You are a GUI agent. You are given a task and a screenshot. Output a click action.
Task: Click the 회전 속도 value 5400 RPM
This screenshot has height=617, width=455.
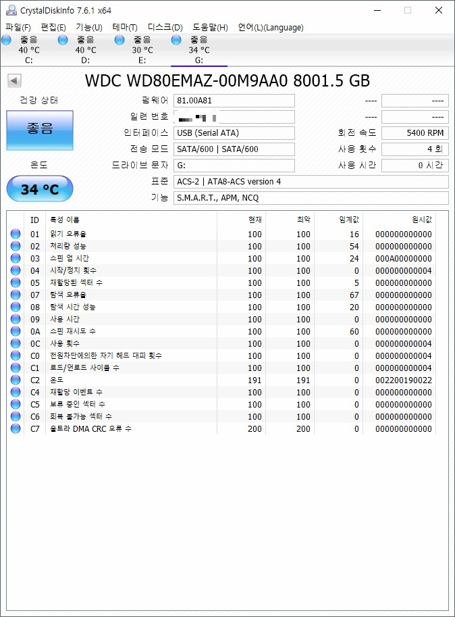click(415, 133)
